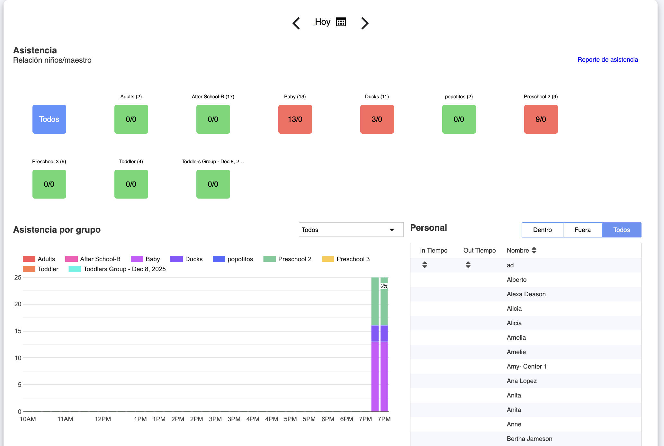Image resolution: width=664 pixels, height=446 pixels.
Task: Select the blue Todos classroom tile
Action: click(49, 119)
